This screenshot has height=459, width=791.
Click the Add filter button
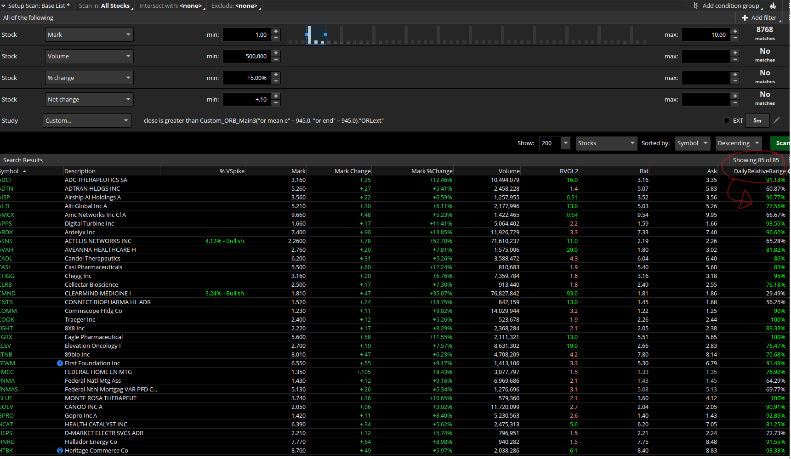click(x=759, y=17)
